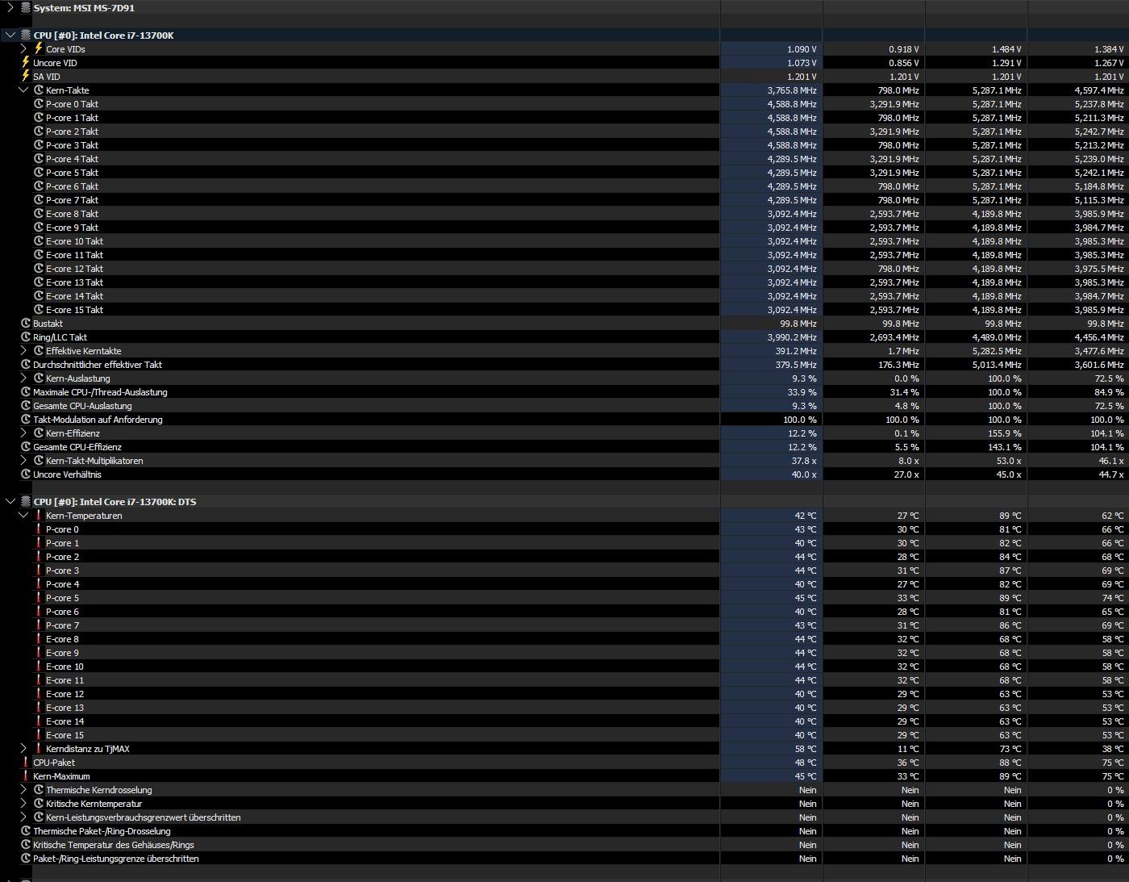
Task: Expand Kern-Leistungsverbrauchsgrenzwert überschritten node
Action: (23, 817)
